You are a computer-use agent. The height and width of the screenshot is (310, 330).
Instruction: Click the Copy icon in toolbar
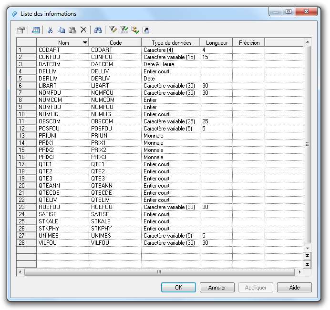point(61,30)
